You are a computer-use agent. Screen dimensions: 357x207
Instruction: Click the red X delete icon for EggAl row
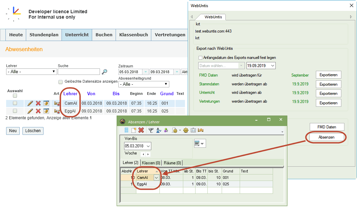(x=38, y=111)
